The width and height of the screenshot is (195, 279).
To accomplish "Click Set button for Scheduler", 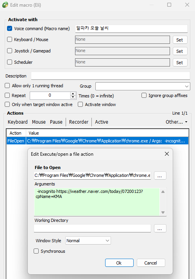I will click(x=180, y=63).
